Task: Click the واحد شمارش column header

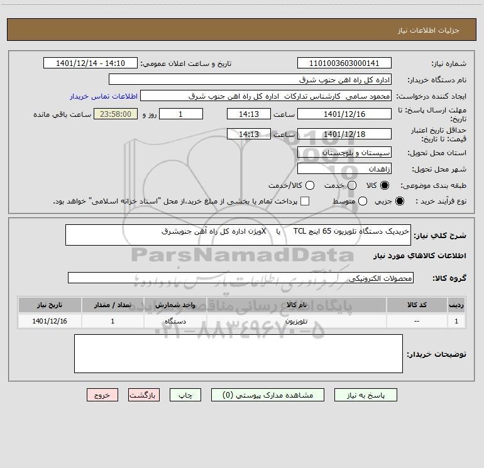Action: tap(175, 305)
